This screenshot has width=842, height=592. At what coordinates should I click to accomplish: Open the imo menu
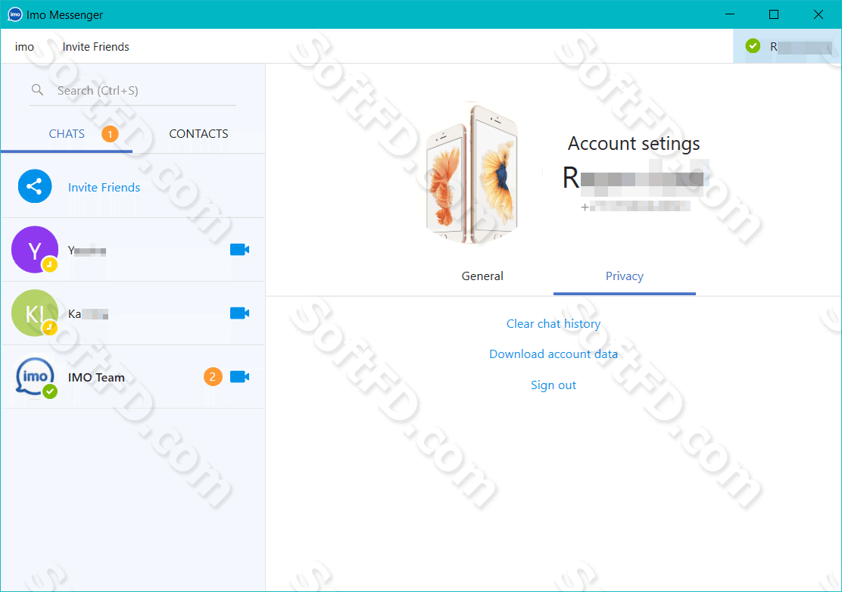[24, 47]
